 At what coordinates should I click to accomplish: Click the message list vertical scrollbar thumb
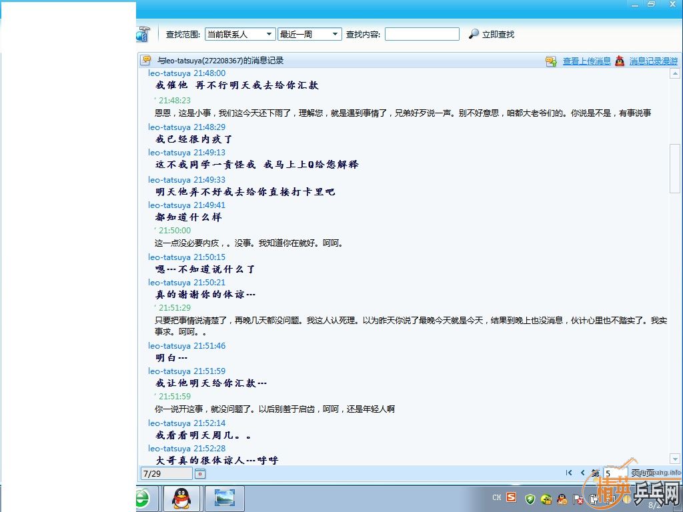(675, 168)
